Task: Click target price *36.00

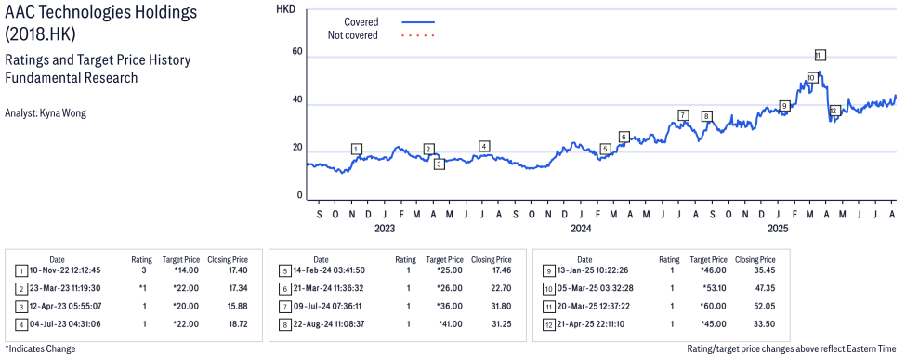Action: pos(450,306)
